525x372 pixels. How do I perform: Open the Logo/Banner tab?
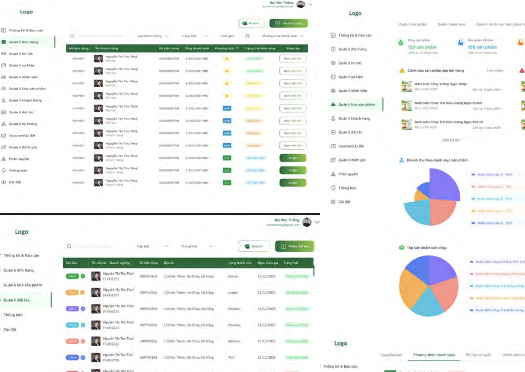tap(391, 355)
